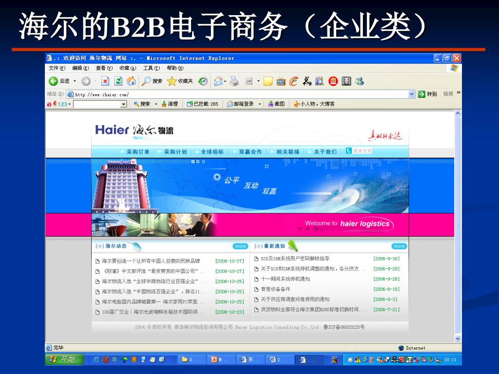Image resolution: width=499 pixels, height=374 pixels.
Task: Open the search toolbar combo box dropdown
Action: pyautogui.click(x=123, y=104)
